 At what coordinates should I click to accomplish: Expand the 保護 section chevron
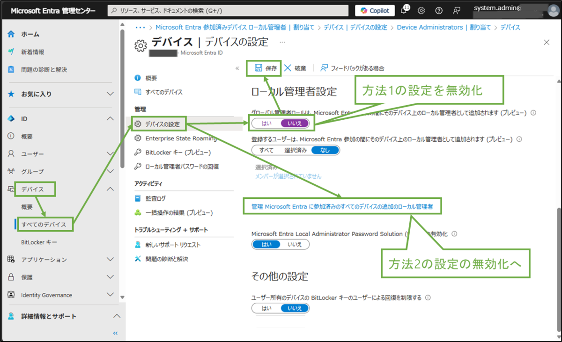[x=111, y=277]
